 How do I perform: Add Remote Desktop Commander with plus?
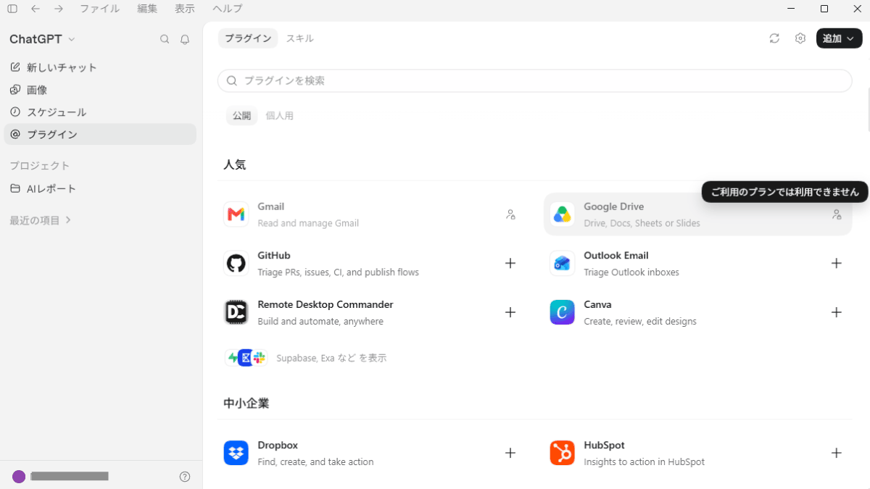(510, 312)
